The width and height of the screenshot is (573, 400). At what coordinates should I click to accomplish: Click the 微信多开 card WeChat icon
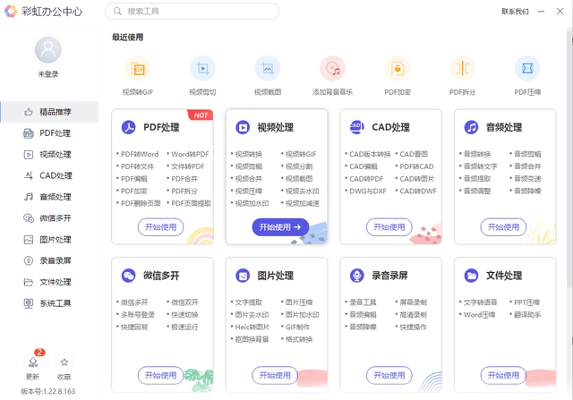click(128, 276)
